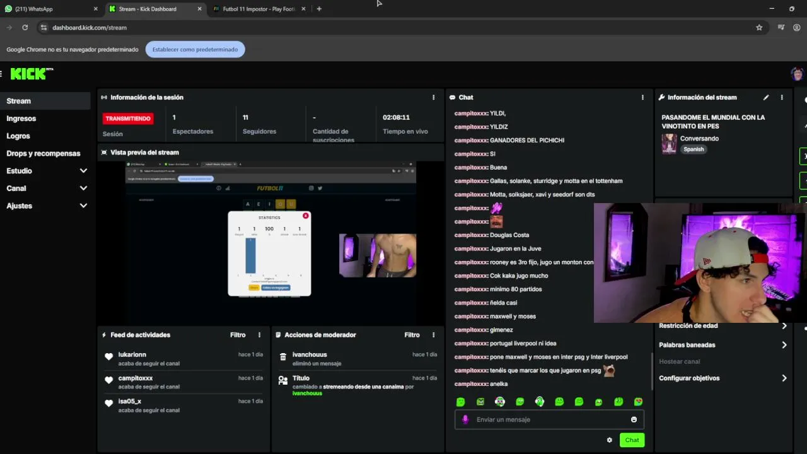Insert the heart-eyes green emote
Viewport: 807px width, 454px height.
(638, 402)
